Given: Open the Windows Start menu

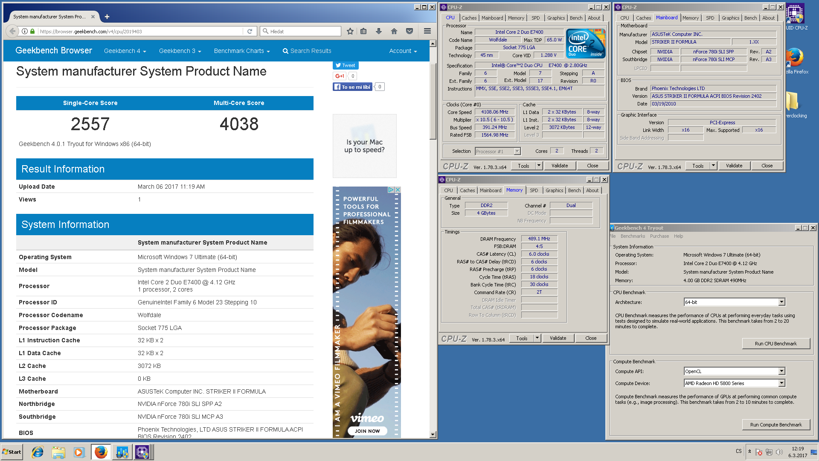Looking at the screenshot, I should coord(12,452).
